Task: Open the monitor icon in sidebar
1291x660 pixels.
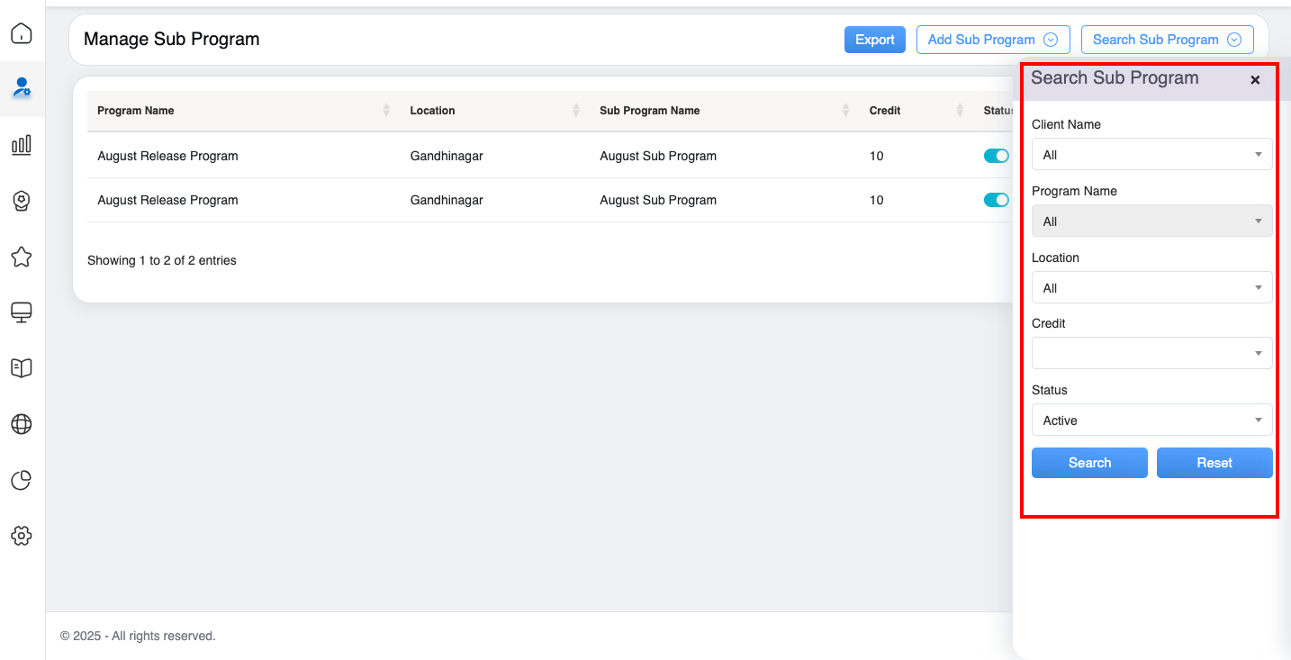Action: click(x=22, y=312)
